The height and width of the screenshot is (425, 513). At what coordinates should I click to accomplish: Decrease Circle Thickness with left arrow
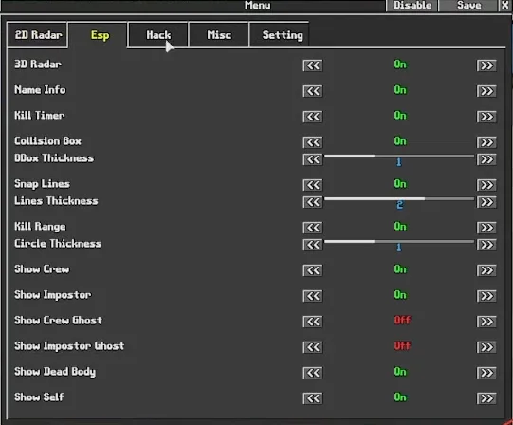coord(313,245)
